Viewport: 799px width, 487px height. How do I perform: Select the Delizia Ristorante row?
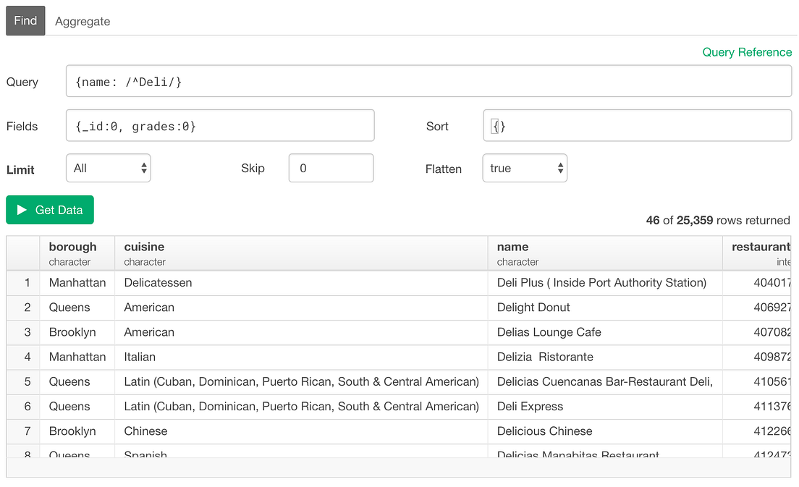click(362, 357)
